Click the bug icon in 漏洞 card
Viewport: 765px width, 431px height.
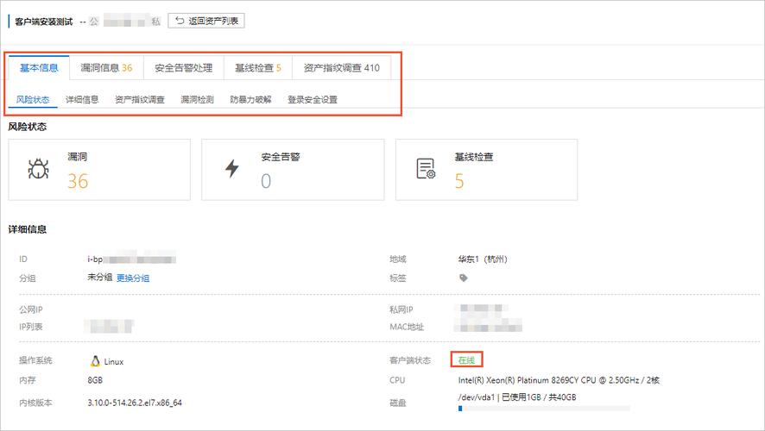click(x=38, y=169)
